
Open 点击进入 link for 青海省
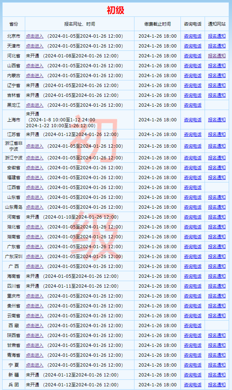(35, 355)
